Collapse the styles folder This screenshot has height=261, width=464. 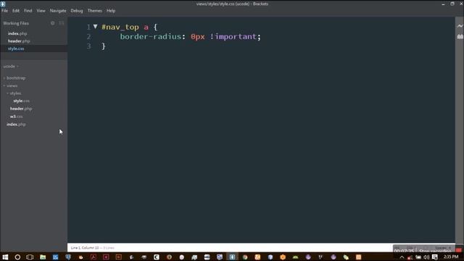tap(15, 94)
